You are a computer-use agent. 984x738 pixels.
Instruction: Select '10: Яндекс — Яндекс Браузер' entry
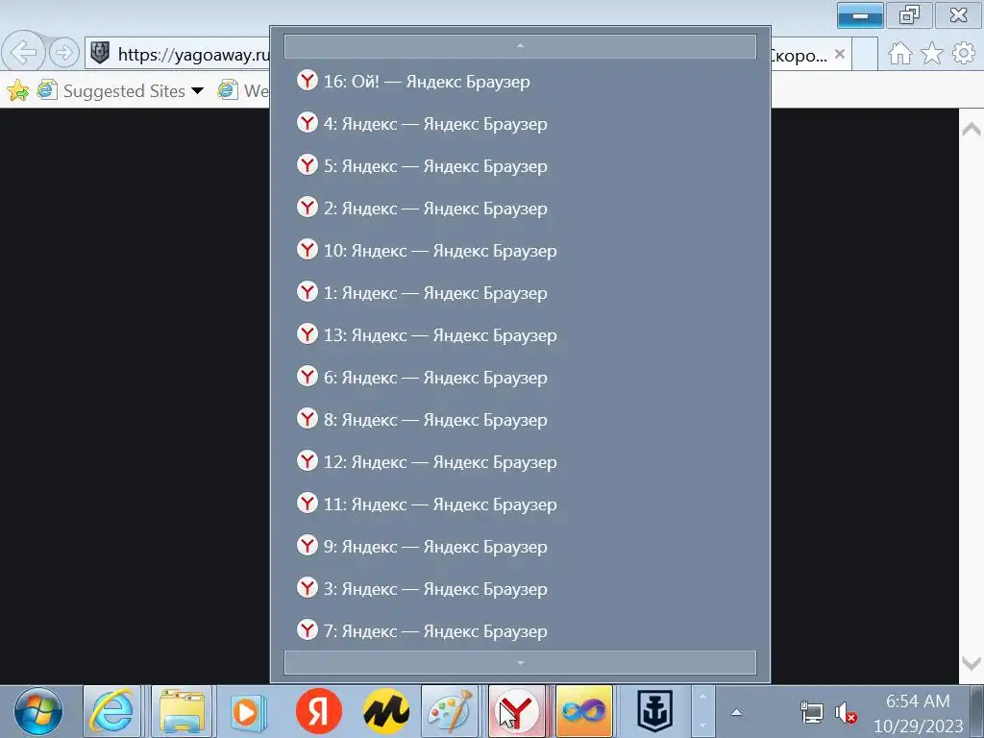(x=520, y=251)
